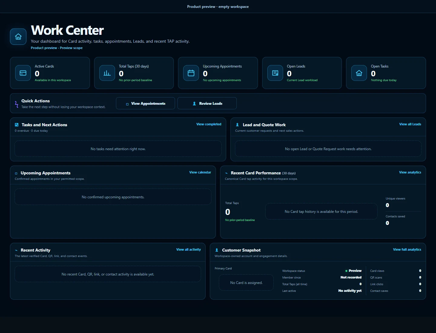Screen dimensions: 436x333
Task: Click the Work Center heading
Action: [x=67, y=30]
